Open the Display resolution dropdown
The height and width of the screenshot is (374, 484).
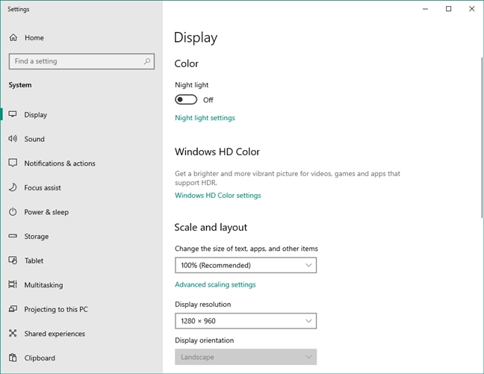(x=246, y=321)
